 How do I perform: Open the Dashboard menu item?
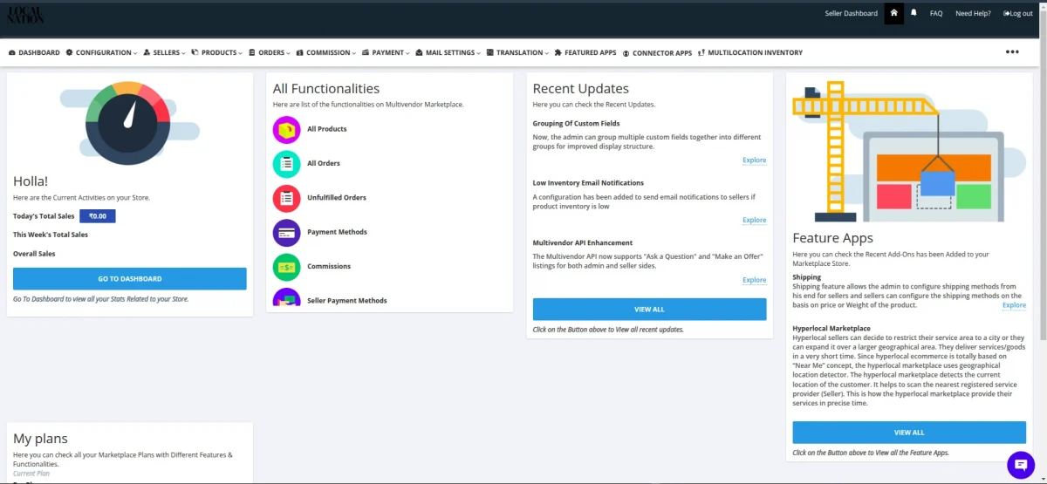click(x=34, y=52)
